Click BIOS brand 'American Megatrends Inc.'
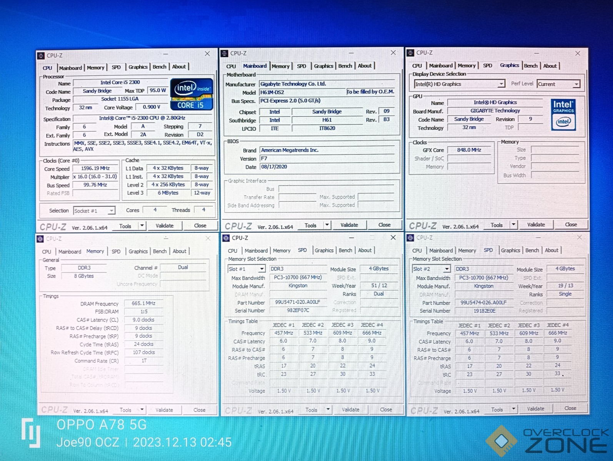Image resolution: width=613 pixels, height=461 pixels. coord(327,150)
